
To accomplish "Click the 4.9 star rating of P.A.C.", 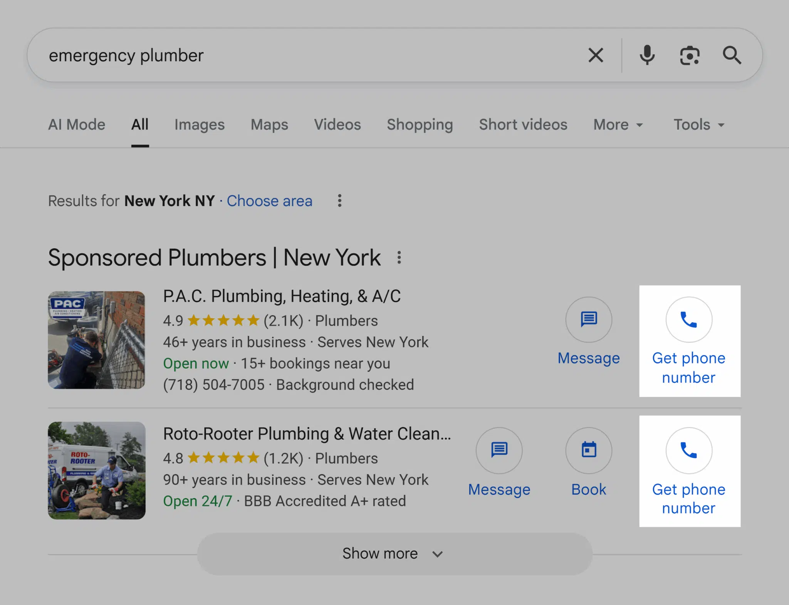I will tap(211, 321).
